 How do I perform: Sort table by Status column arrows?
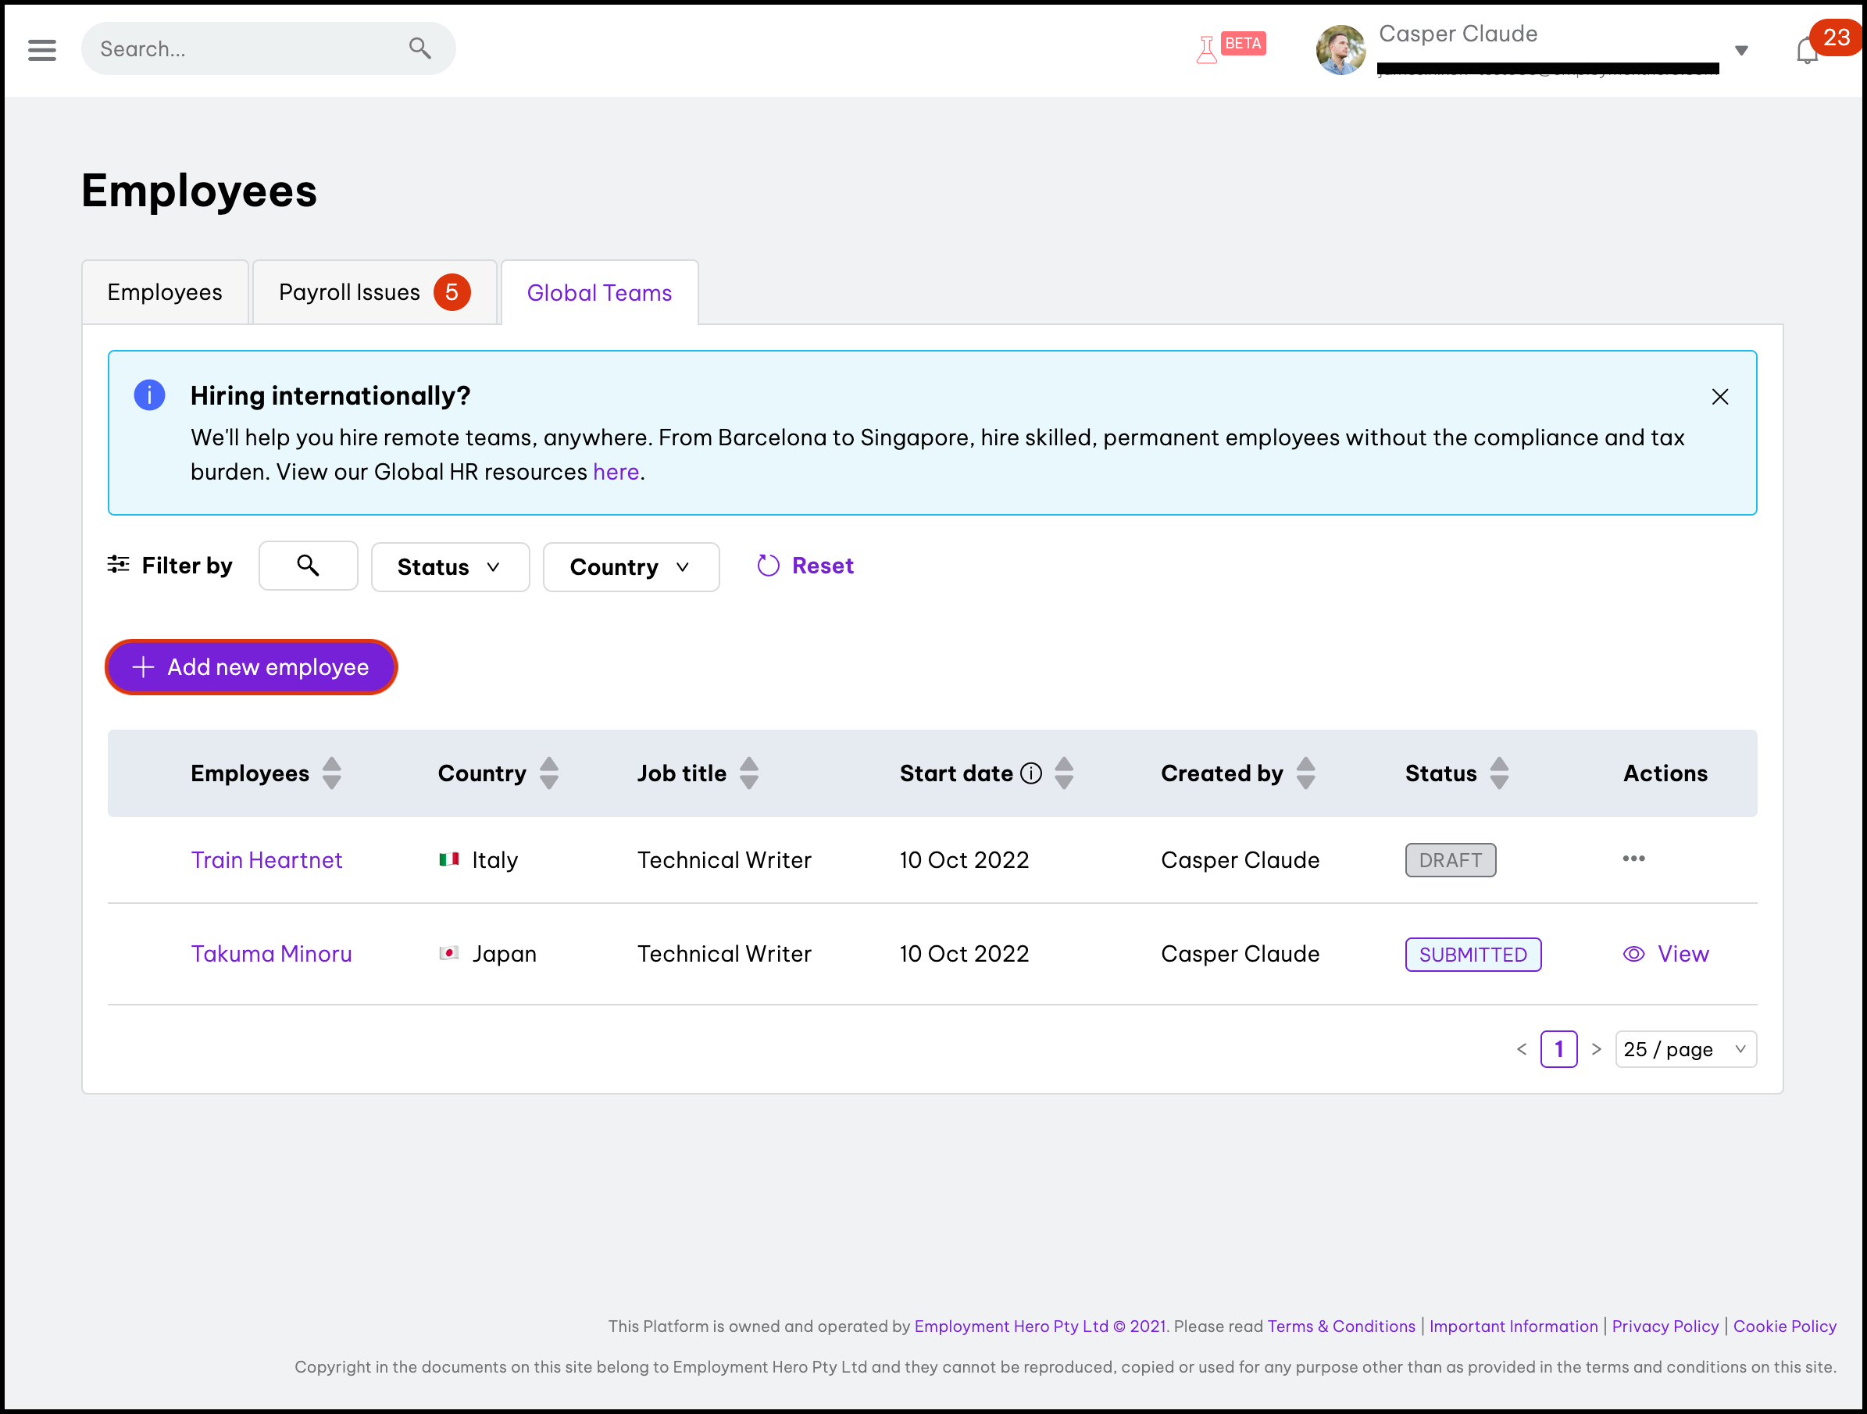tap(1499, 773)
